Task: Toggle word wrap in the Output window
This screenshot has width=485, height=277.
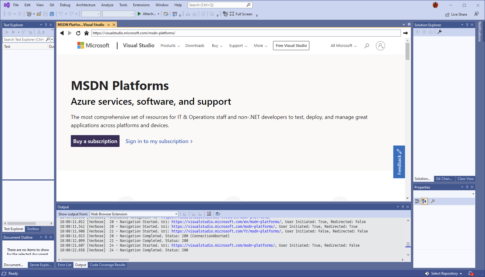Action: point(218,214)
